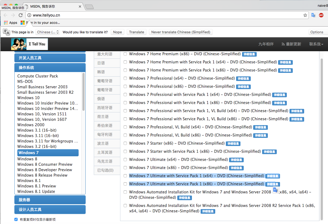Open the Microsoft sign-in bookmark

click(x=40, y=23)
